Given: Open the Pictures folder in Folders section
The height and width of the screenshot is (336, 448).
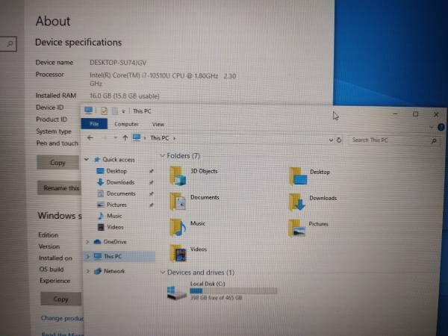Looking at the screenshot, I should (x=296, y=228).
